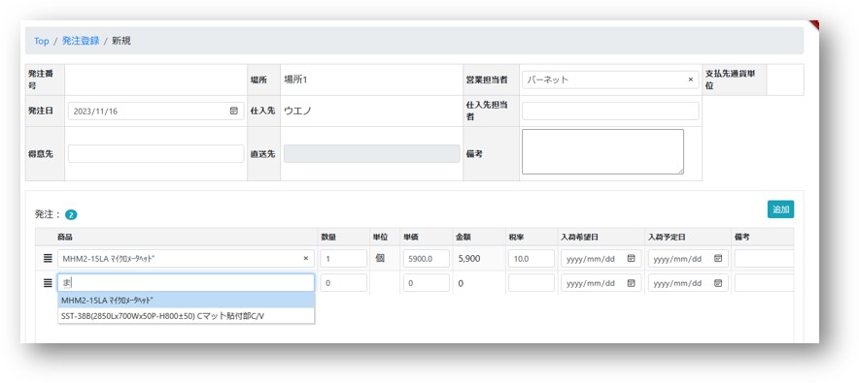859x383 pixels.
Task: Click the 場所1 location text
Action: [295, 80]
